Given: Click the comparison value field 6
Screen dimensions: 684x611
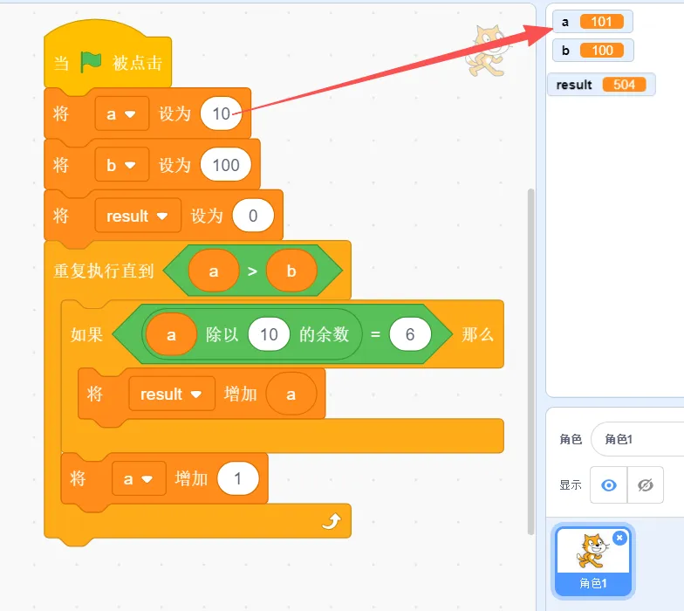Looking at the screenshot, I should 410,335.
